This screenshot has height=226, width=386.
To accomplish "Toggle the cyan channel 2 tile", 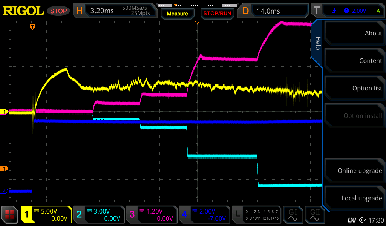I will pyautogui.click(x=99, y=215).
